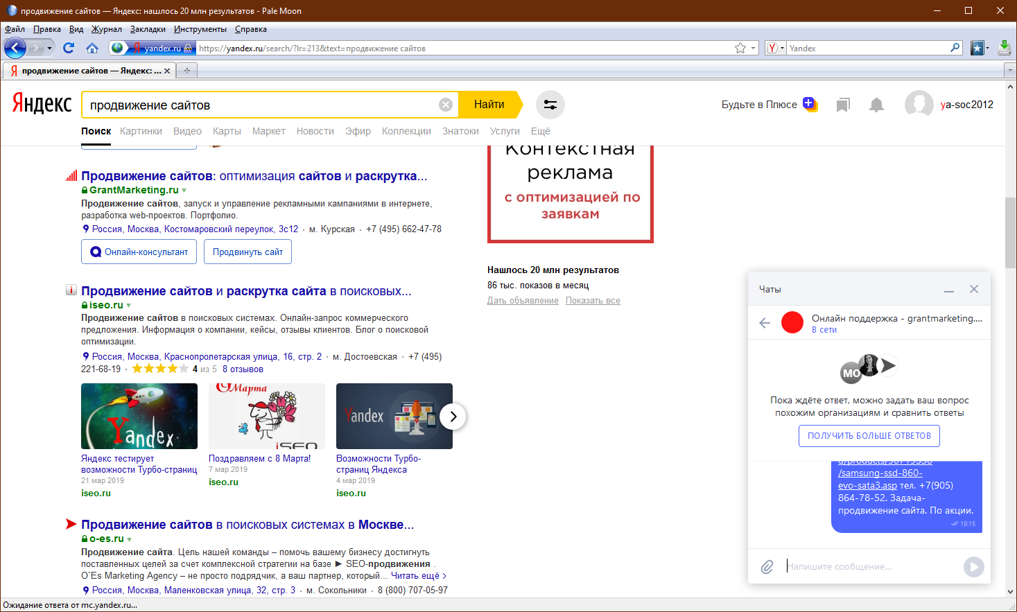The height and width of the screenshot is (612, 1017).
Task: Reload the page with the refresh icon
Action: point(69,48)
